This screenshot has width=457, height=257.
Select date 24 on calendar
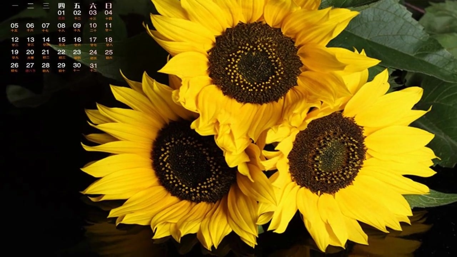[93, 52]
